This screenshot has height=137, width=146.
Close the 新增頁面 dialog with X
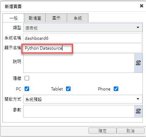click(141, 6)
